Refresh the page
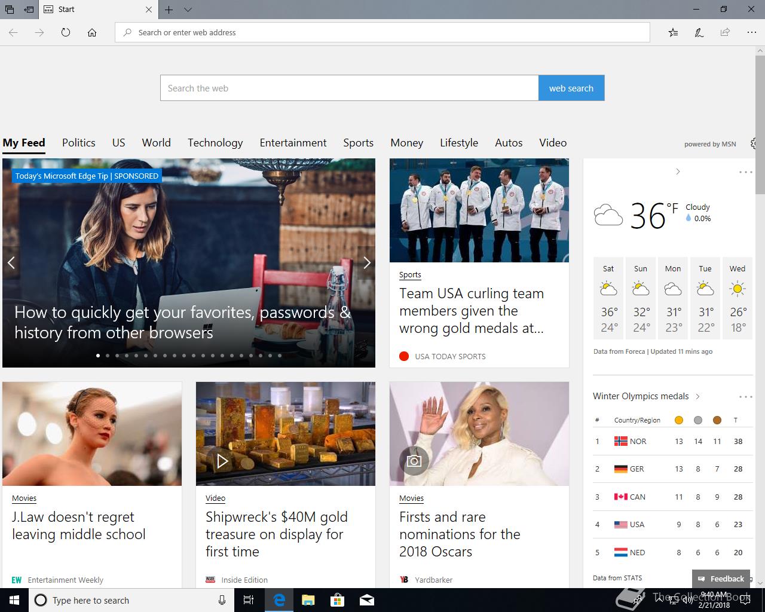The height and width of the screenshot is (612, 765). tap(66, 32)
